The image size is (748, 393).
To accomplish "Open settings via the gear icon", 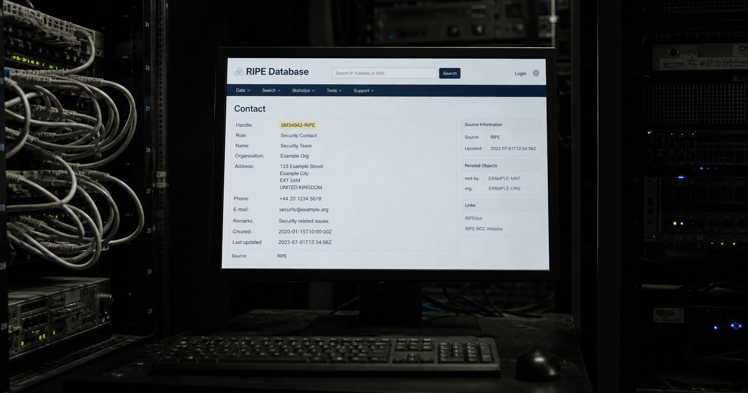I will tap(536, 73).
